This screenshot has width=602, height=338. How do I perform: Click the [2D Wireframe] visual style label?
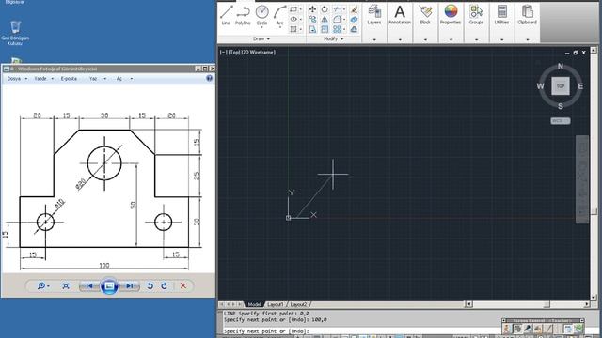(258, 53)
